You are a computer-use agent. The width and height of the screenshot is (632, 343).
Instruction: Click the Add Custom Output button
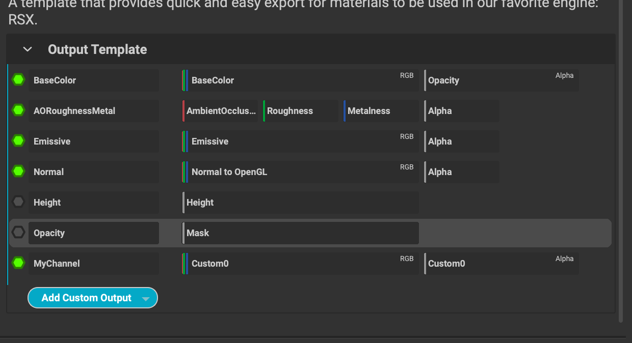coord(86,298)
